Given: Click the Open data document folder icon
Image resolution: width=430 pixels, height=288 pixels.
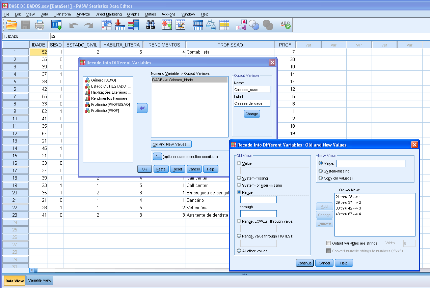Looking at the screenshot, I should coord(11,25).
